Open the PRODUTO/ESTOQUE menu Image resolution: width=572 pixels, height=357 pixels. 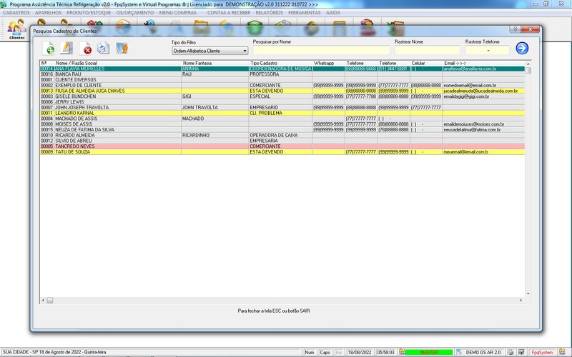click(x=89, y=13)
